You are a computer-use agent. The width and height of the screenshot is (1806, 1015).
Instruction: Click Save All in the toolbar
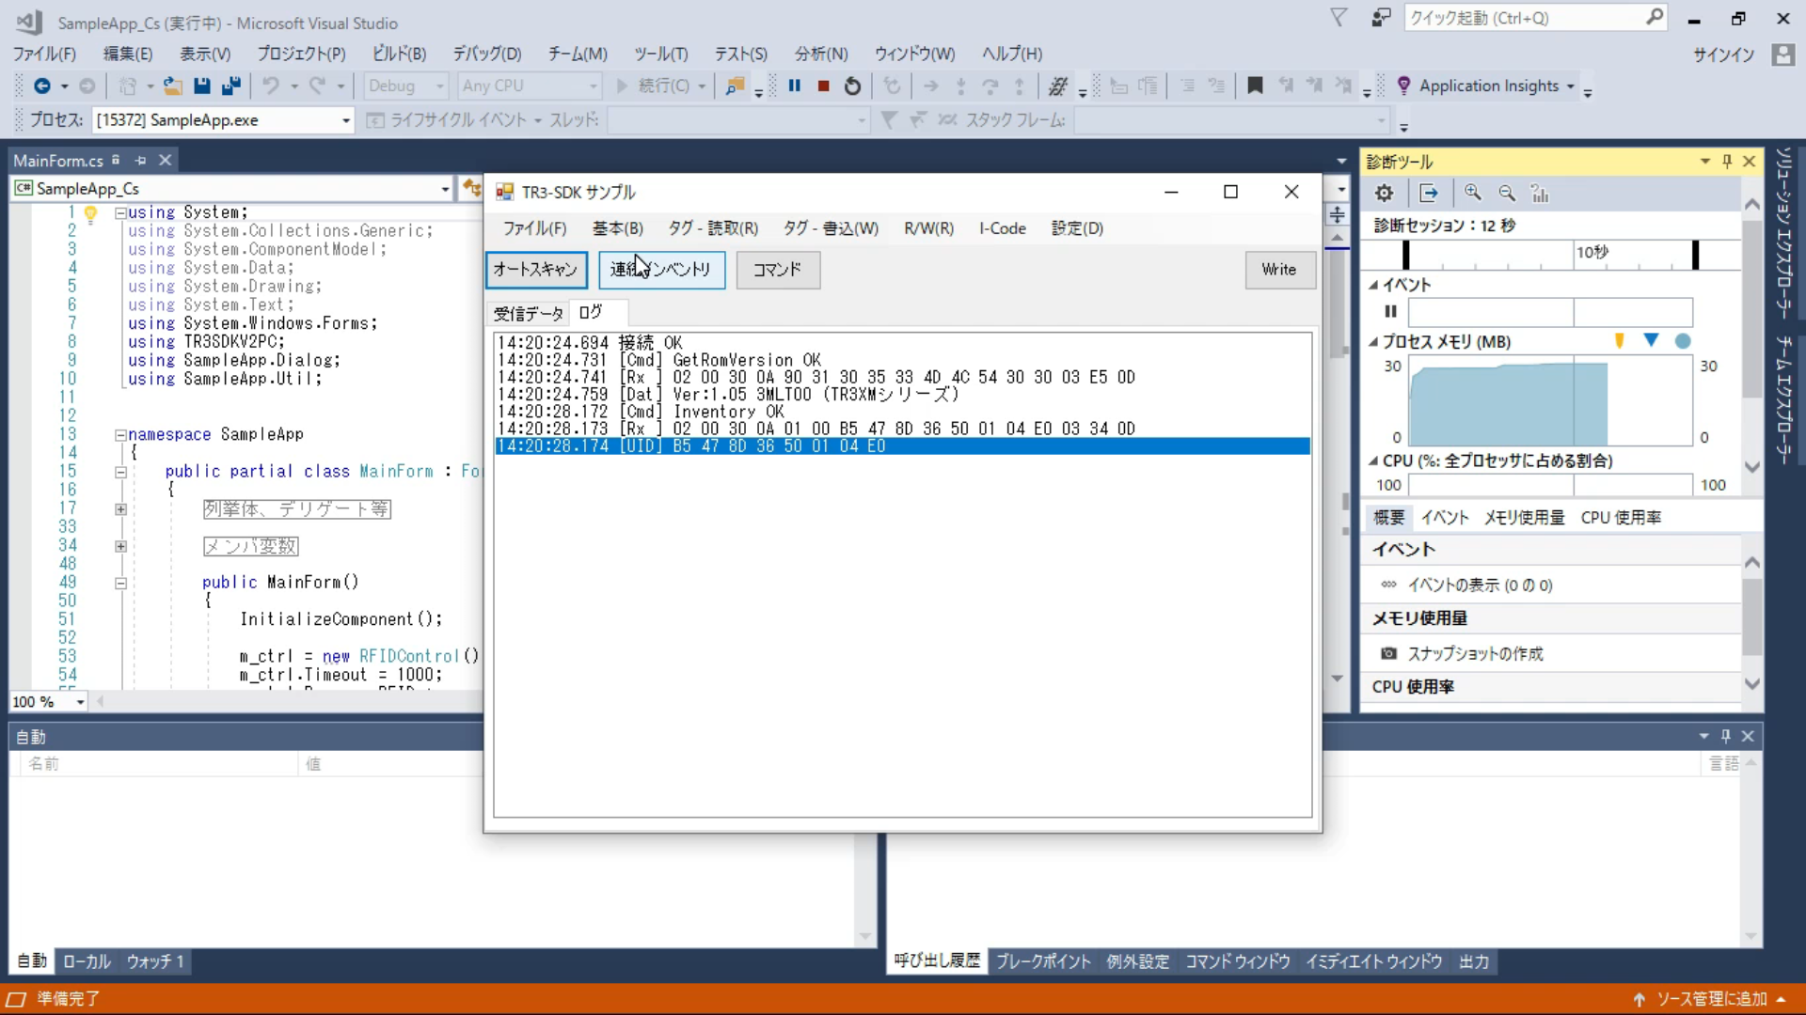pos(230,86)
